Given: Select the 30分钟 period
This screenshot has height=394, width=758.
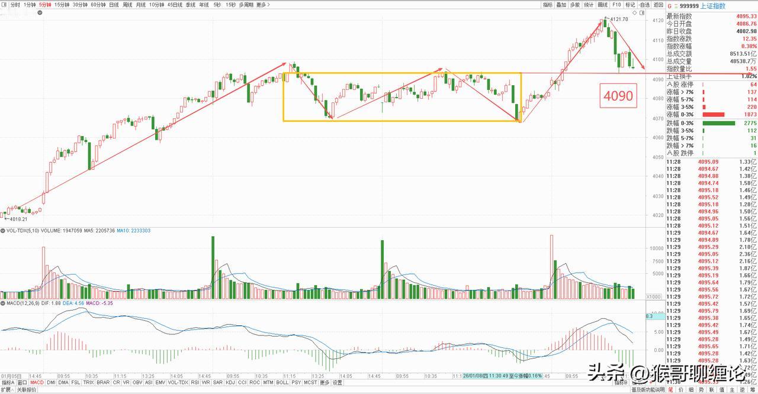Looking at the screenshot, I should [80, 5].
